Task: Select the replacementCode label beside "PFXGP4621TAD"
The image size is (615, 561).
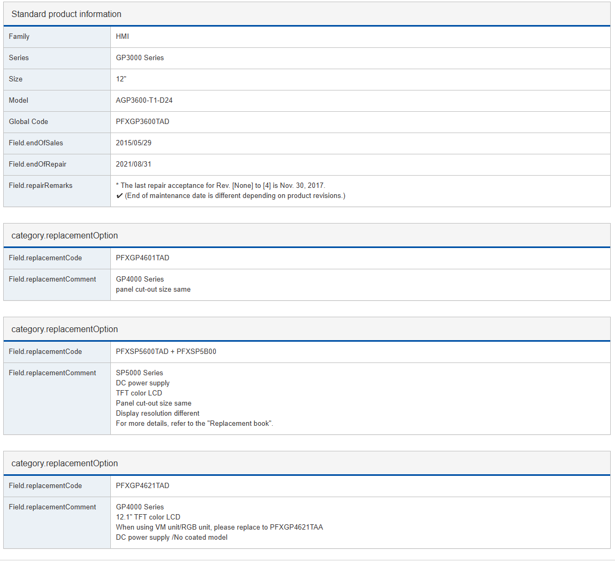Action: click(x=45, y=485)
